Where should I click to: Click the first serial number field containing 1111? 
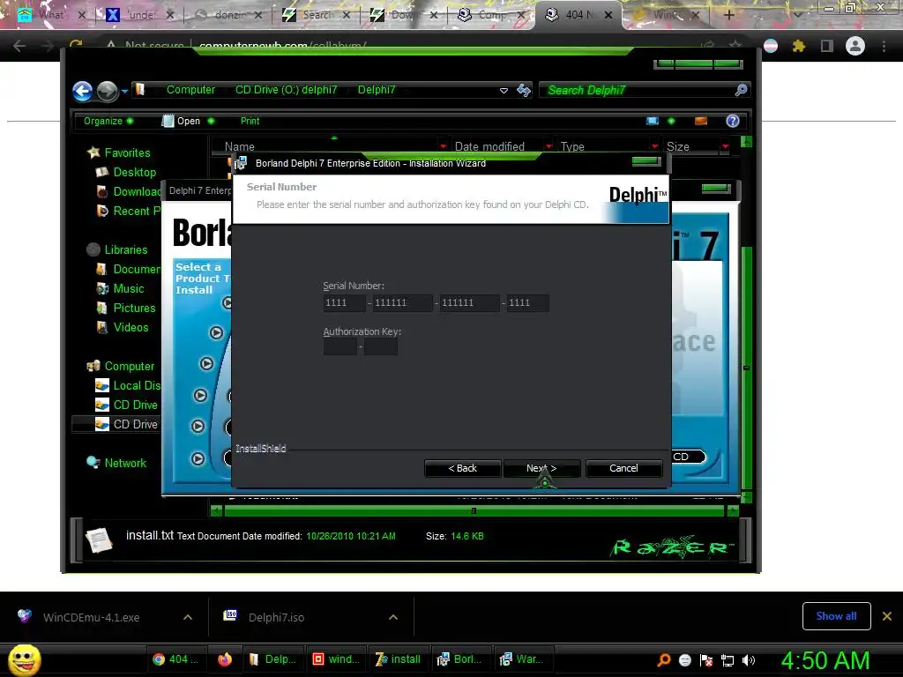345,303
